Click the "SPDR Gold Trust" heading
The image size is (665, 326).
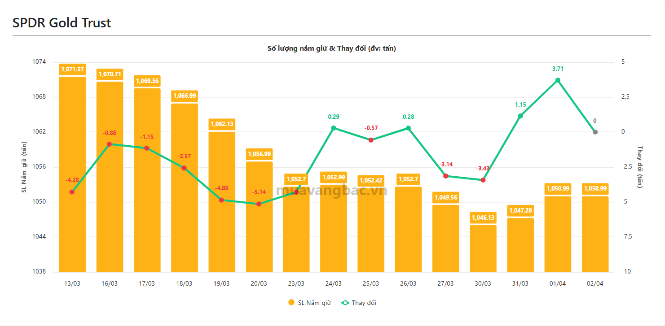[62, 23]
